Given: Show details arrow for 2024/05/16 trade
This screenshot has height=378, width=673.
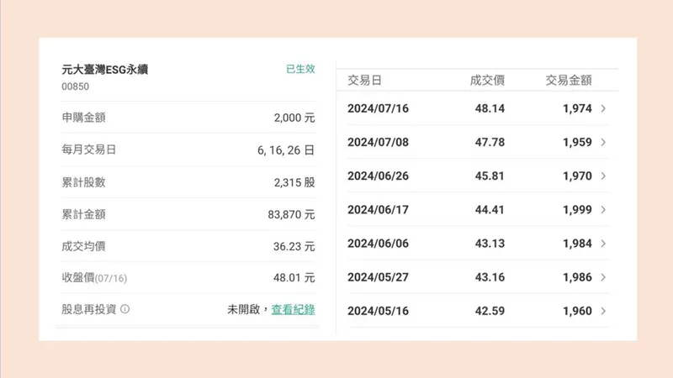Looking at the screenshot, I should click(604, 311).
